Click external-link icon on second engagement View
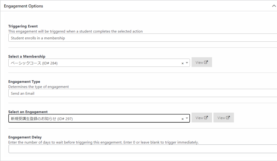 (x=228, y=117)
